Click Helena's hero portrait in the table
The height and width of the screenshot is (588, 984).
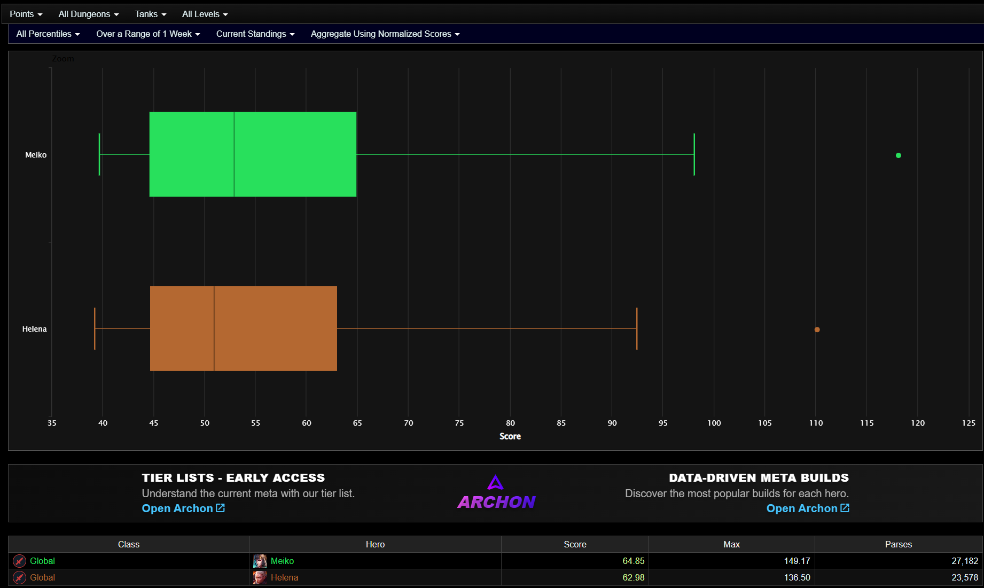pos(260,577)
